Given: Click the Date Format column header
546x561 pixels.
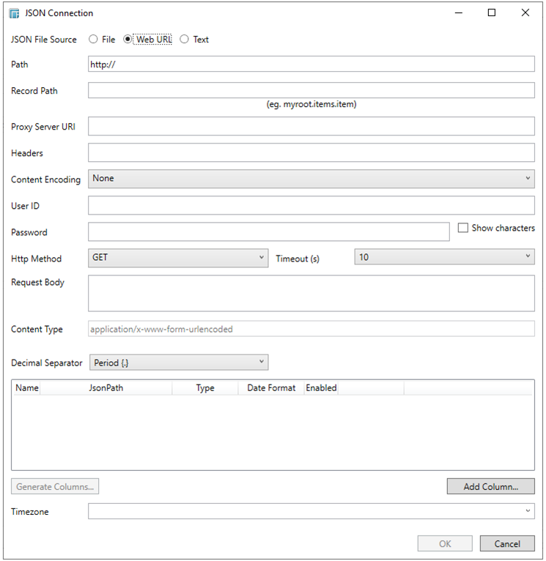Looking at the screenshot, I should (x=271, y=388).
